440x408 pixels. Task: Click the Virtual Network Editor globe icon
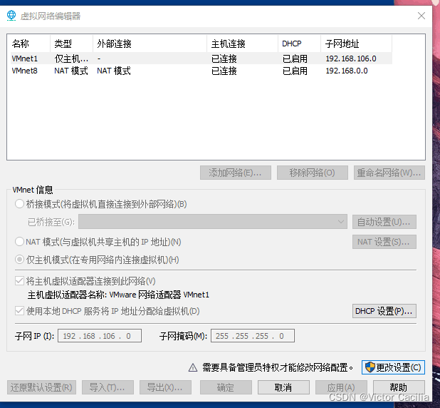pos(11,16)
